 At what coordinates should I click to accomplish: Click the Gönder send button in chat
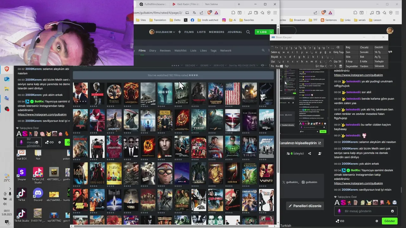point(390,221)
